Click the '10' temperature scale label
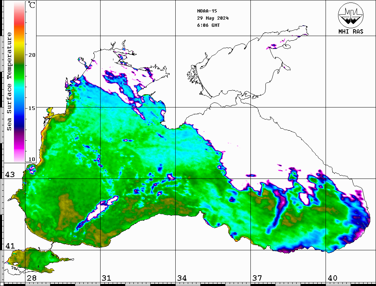Screen dimensions: 376x286 [x=32, y=159]
